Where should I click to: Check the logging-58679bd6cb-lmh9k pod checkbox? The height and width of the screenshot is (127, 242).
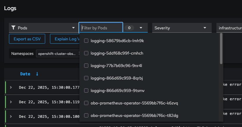click(86, 41)
